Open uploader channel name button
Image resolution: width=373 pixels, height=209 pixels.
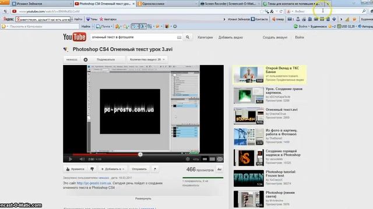72,59
